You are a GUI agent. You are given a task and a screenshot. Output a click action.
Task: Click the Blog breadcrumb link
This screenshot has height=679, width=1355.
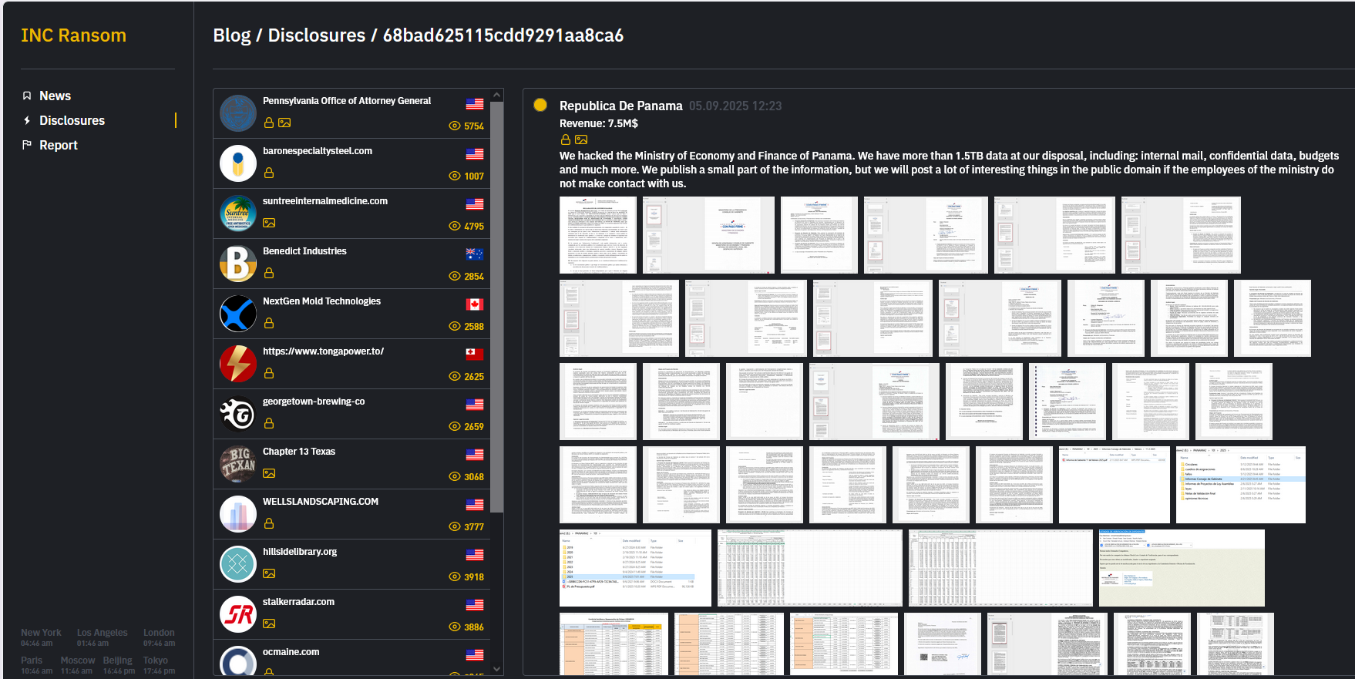(232, 35)
